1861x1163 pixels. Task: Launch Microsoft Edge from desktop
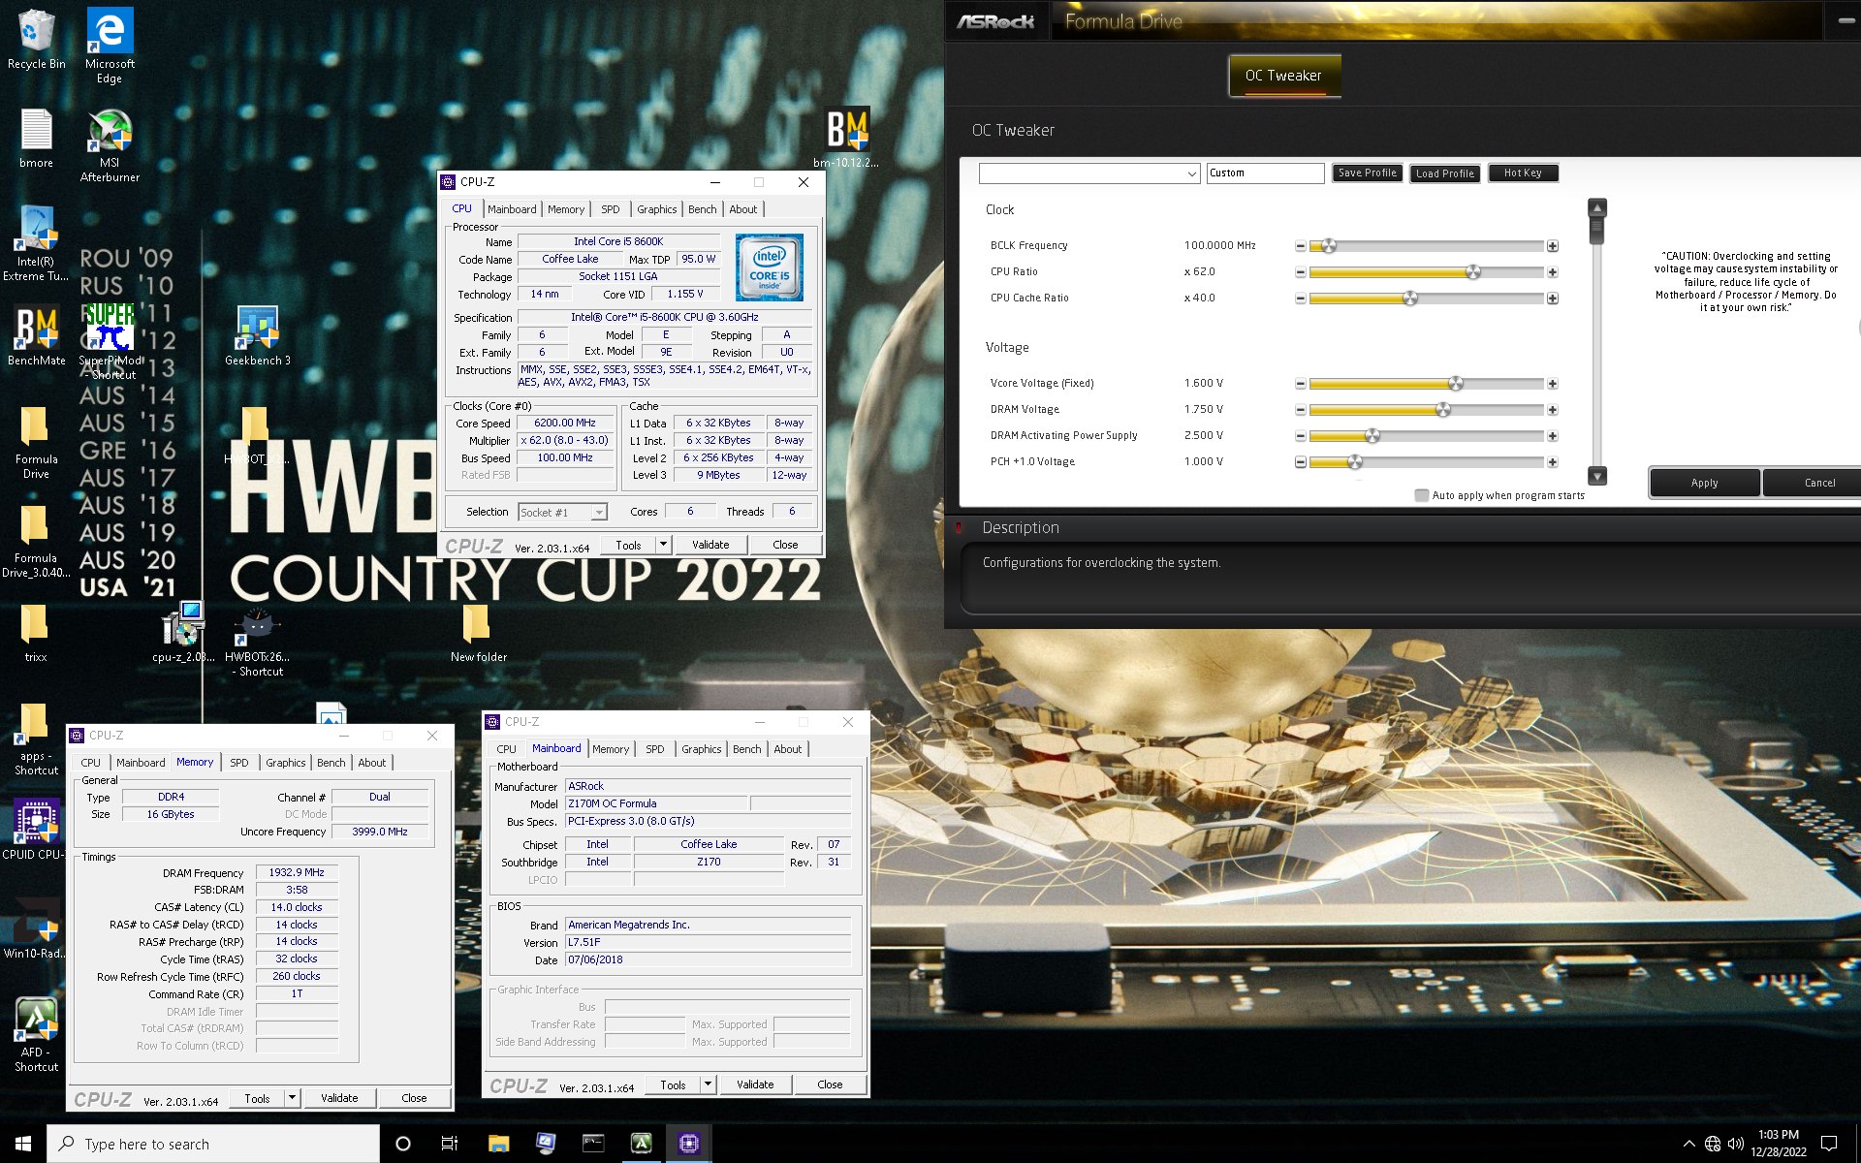pyautogui.click(x=110, y=45)
